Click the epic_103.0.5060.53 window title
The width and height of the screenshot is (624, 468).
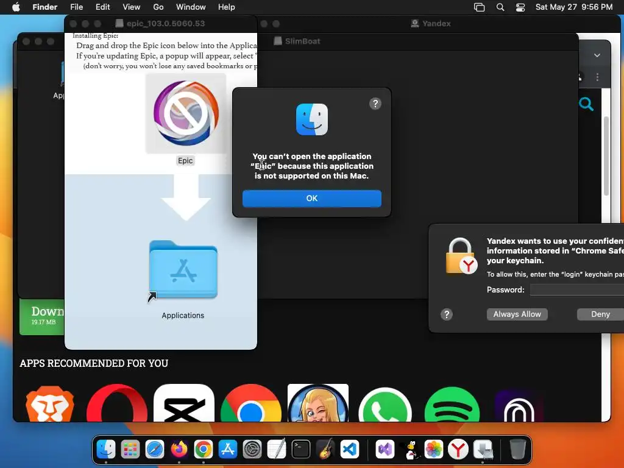point(165,24)
